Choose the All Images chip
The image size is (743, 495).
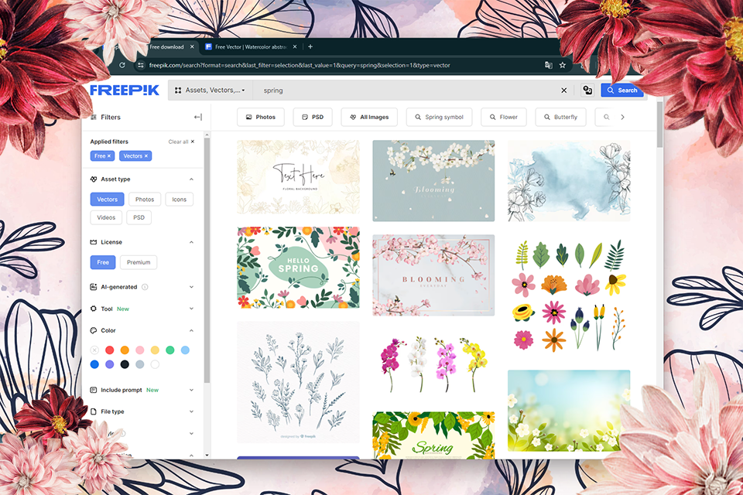pos(369,117)
